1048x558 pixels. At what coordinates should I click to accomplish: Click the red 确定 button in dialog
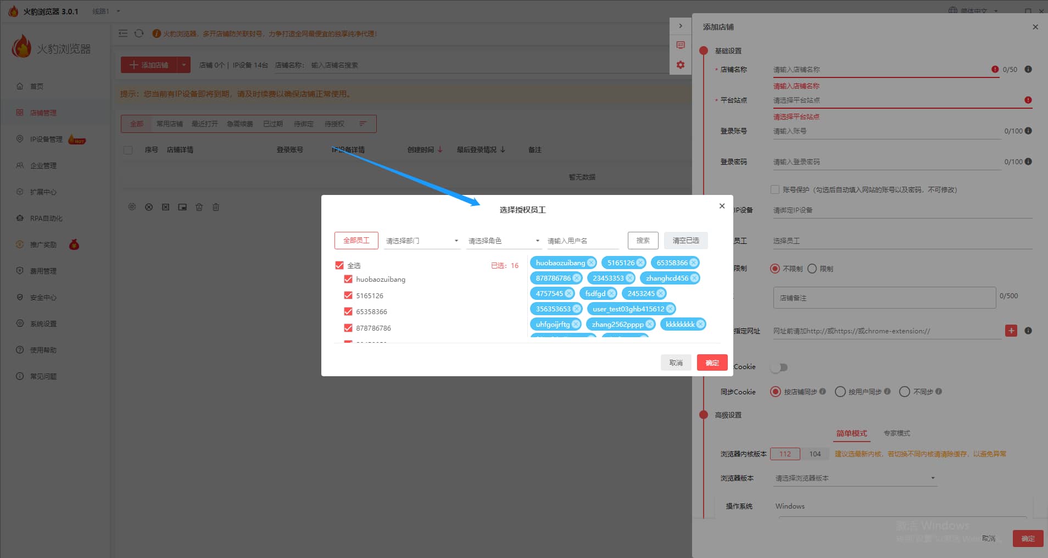712,363
